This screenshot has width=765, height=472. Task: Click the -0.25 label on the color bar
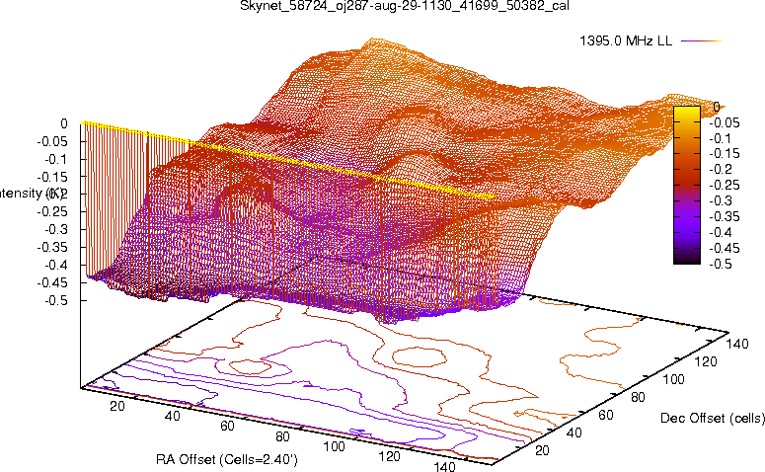[724, 185]
